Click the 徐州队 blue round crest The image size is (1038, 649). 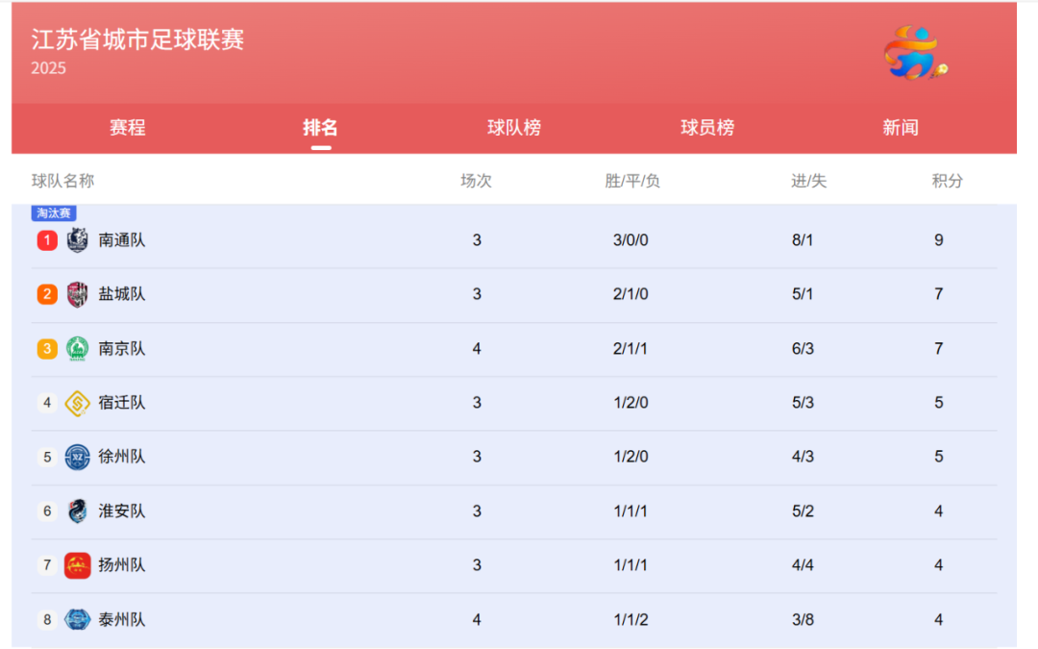pos(78,457)
